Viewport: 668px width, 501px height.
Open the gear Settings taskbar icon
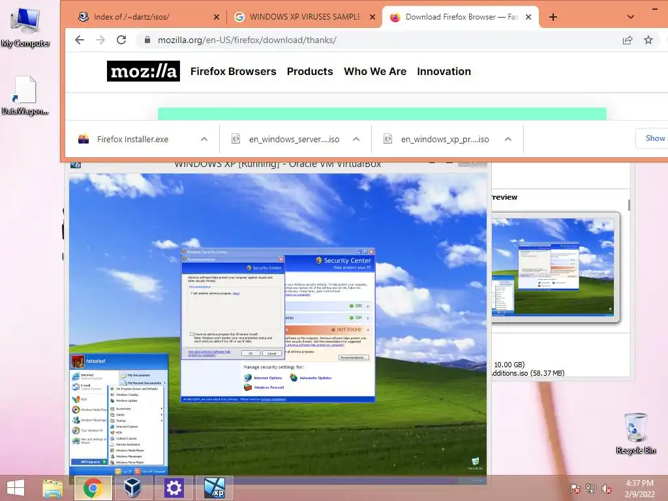174,488
